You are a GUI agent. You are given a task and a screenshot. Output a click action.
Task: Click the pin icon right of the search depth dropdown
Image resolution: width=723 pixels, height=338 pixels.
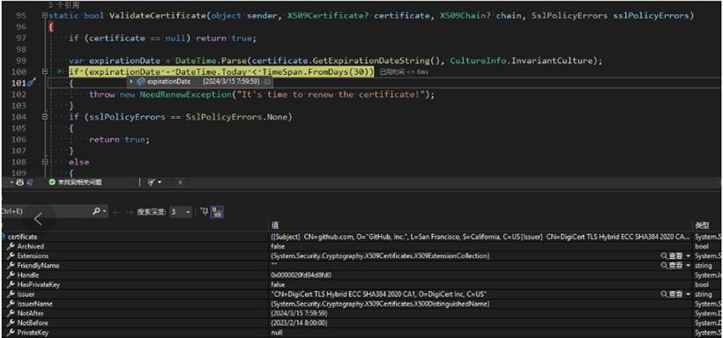pos(204,211)
